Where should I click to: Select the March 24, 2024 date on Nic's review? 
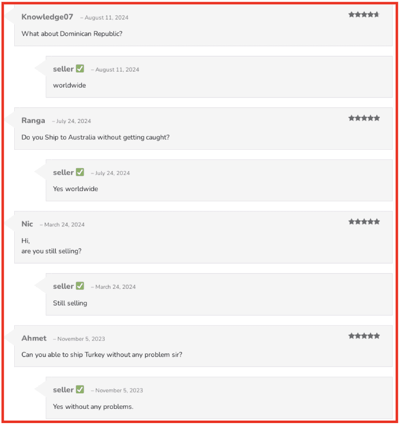(64, 225)
